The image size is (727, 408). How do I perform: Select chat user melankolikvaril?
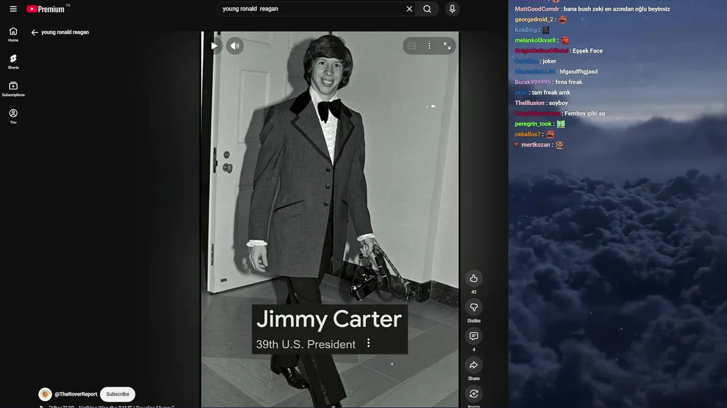(535, 40)
